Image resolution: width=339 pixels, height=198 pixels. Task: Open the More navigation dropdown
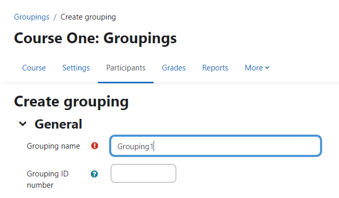(257, 68)
